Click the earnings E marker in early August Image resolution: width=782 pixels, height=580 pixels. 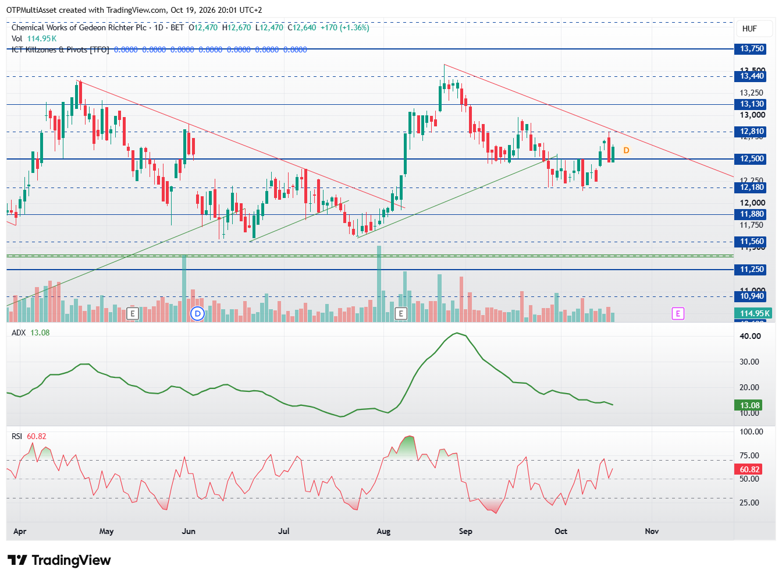coord(400,314)
